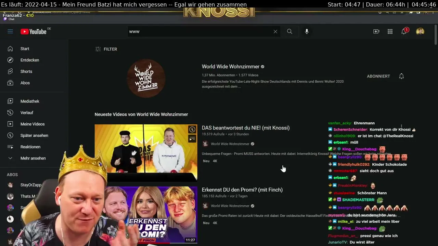Screen dimensions: 438x246
Task: Open the account avatar menu
Action: point(420,31)
